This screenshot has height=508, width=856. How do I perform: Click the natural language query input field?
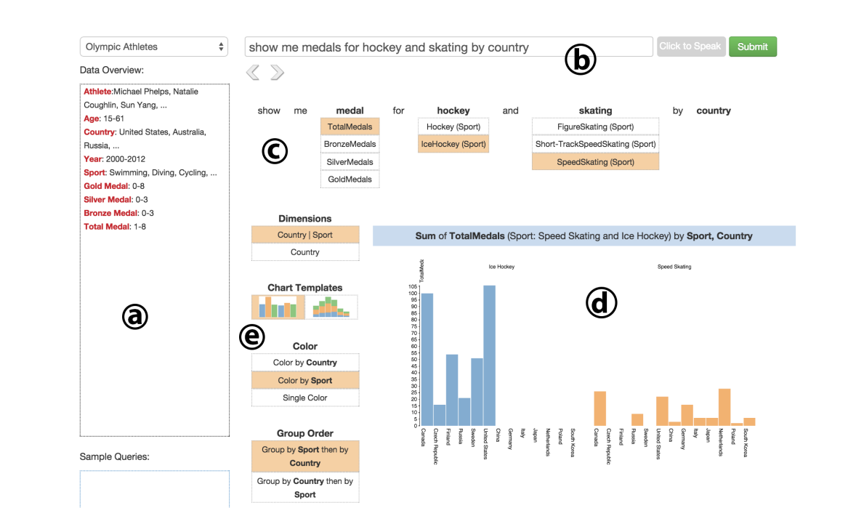(x=448, y=47)
